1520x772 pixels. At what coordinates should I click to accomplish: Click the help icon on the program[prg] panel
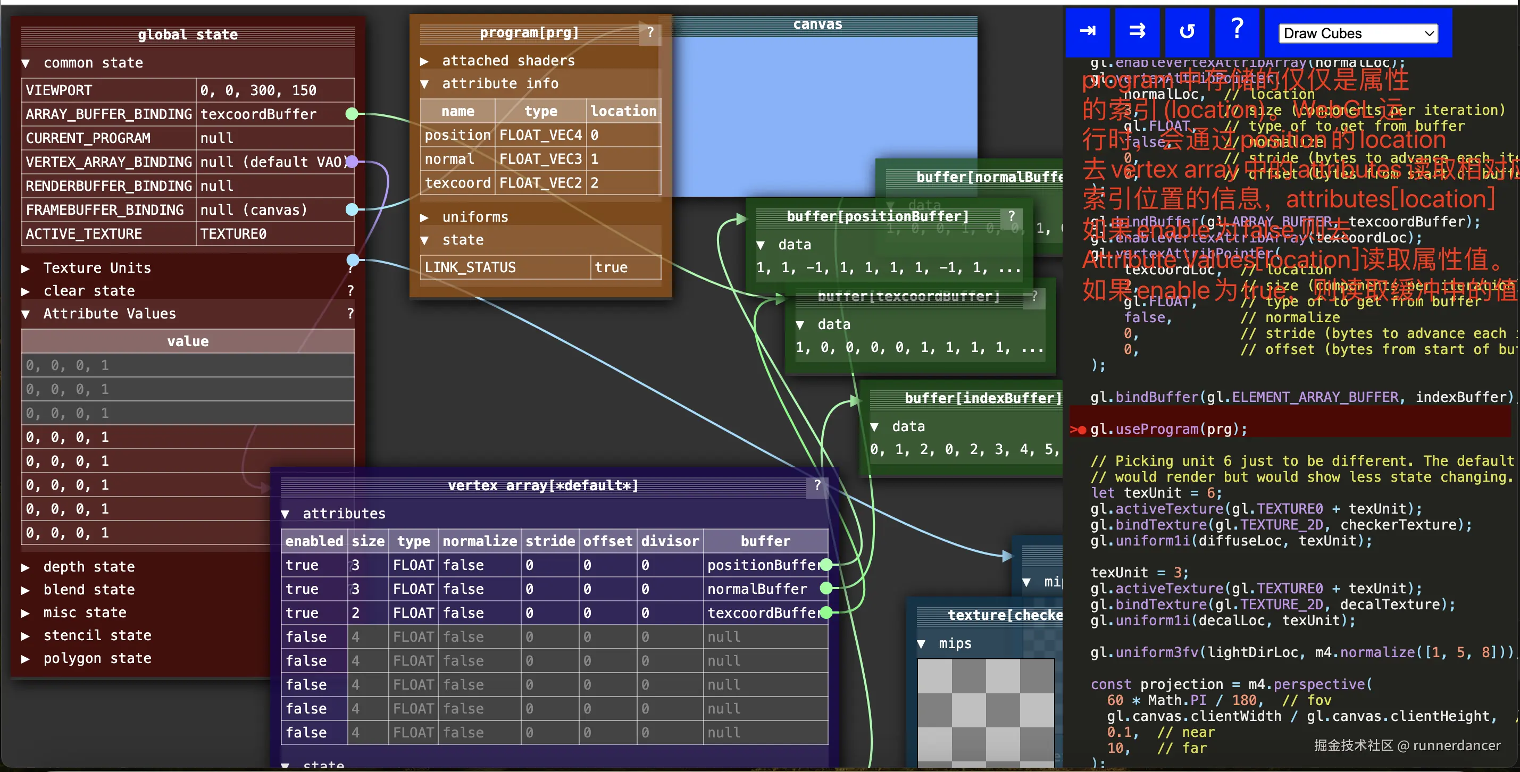click(650, 33)
